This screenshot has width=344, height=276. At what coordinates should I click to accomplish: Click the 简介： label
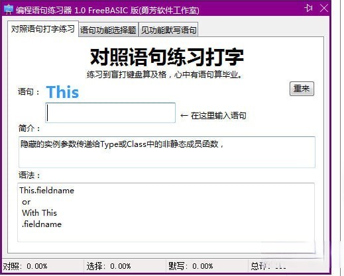point(29,128)
